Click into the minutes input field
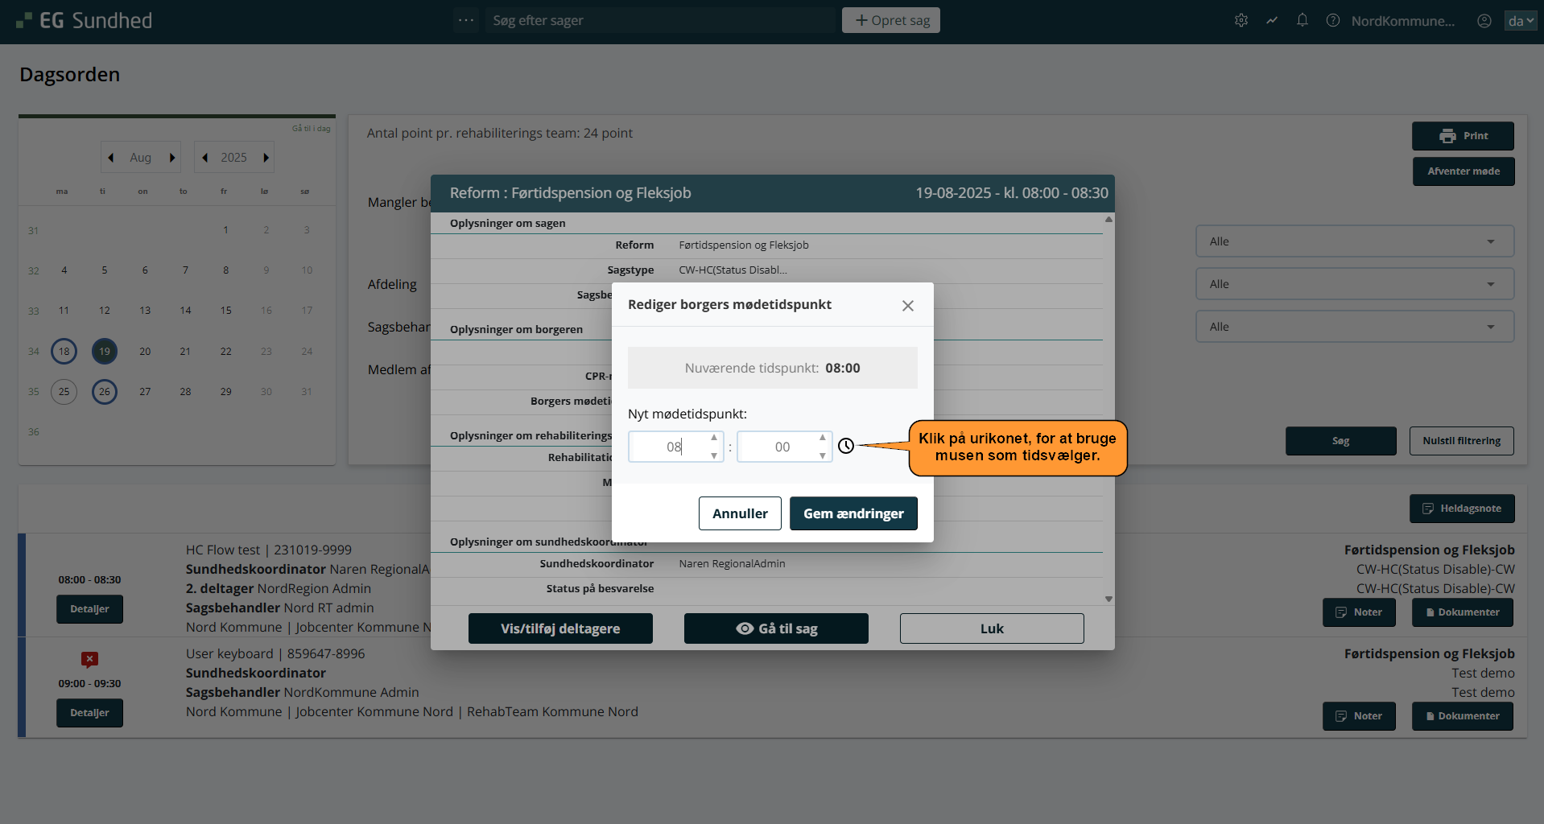 [x=778, y=447]
